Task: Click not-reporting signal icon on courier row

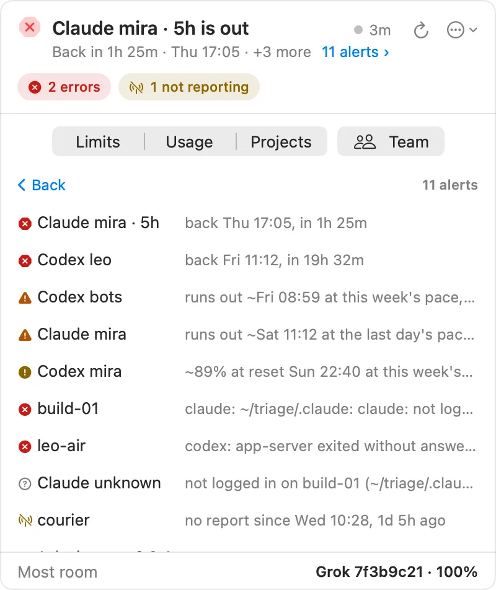Action: pos(25,521)
